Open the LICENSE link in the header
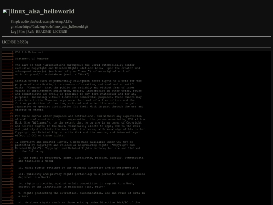The width and height of the screenshot is (273, 205). tap(60, 32)
